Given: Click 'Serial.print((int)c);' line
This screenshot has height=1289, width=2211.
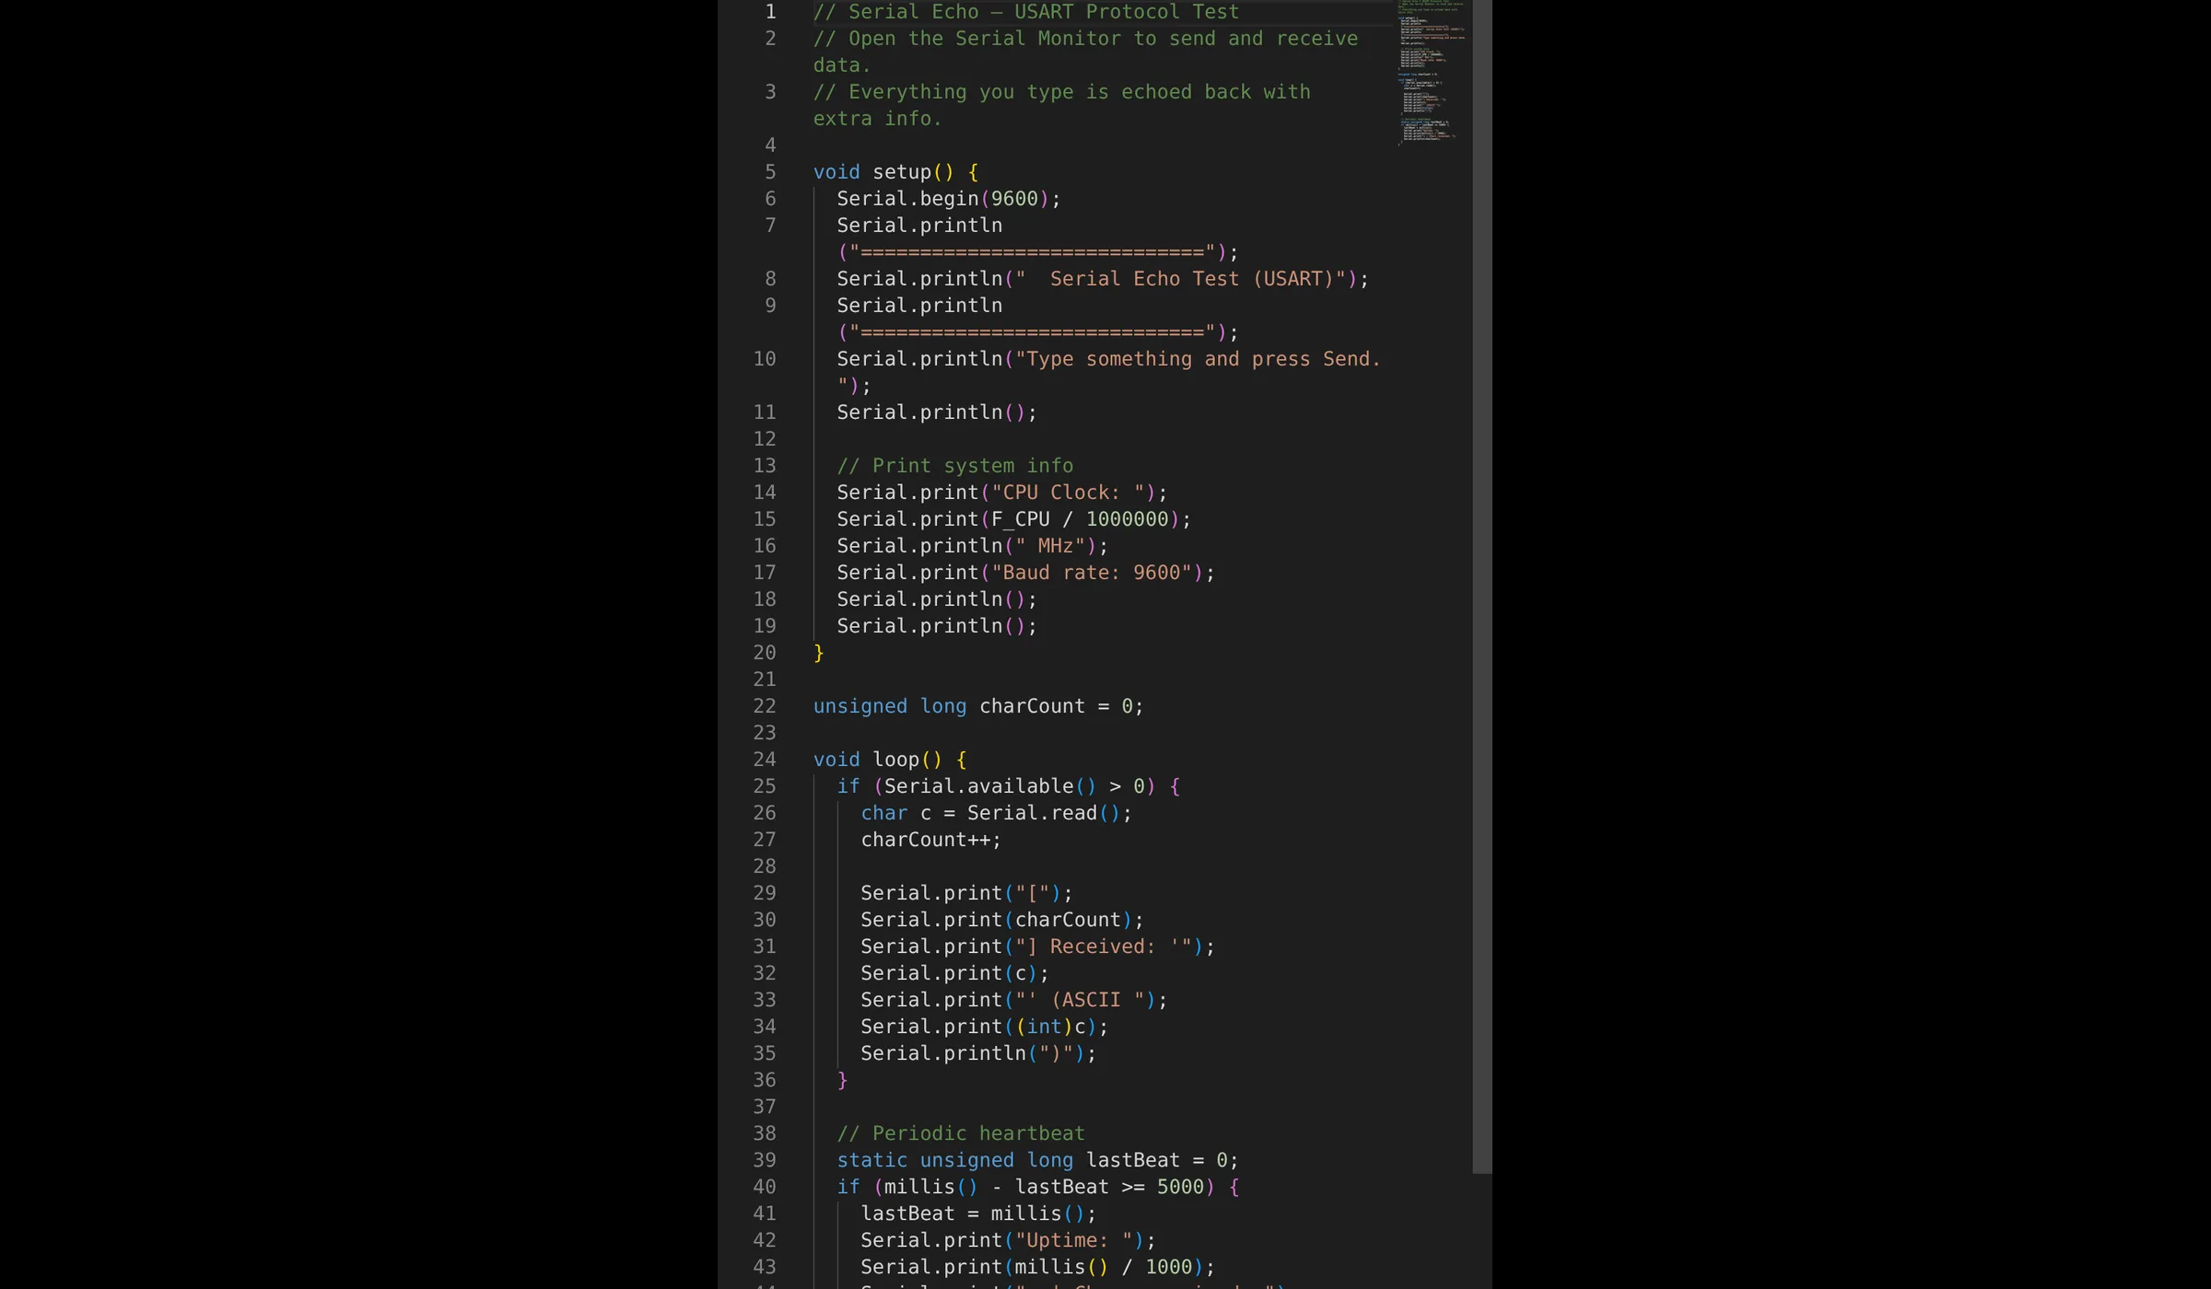Looking at the screenshot, I should pyautogui.click(x=985, y=1027).
